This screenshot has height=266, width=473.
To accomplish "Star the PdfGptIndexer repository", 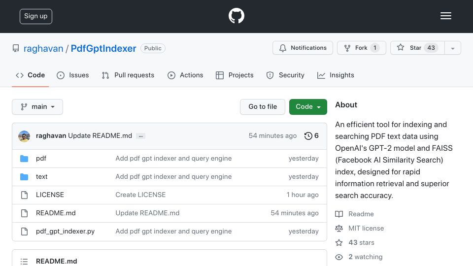I will [x=417, y=48].
